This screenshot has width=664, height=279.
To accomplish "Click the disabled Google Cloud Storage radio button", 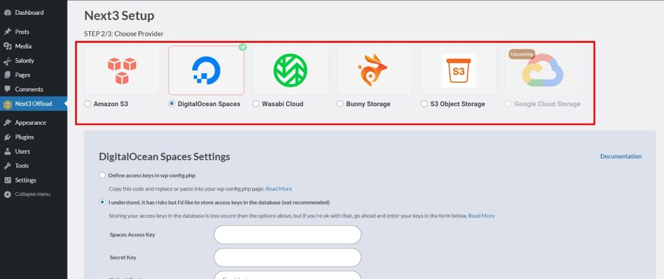I will click(508, 104).
